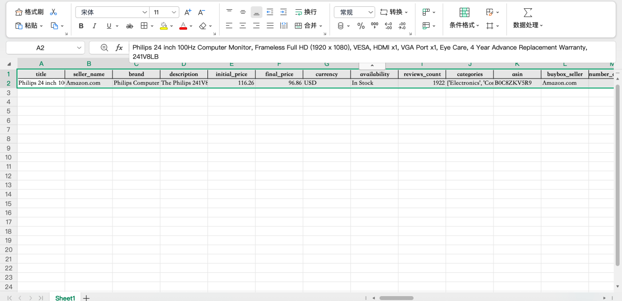This screenshot has width=622, height=301.
Task: Click the Copy icon
Action: (54, 26)
